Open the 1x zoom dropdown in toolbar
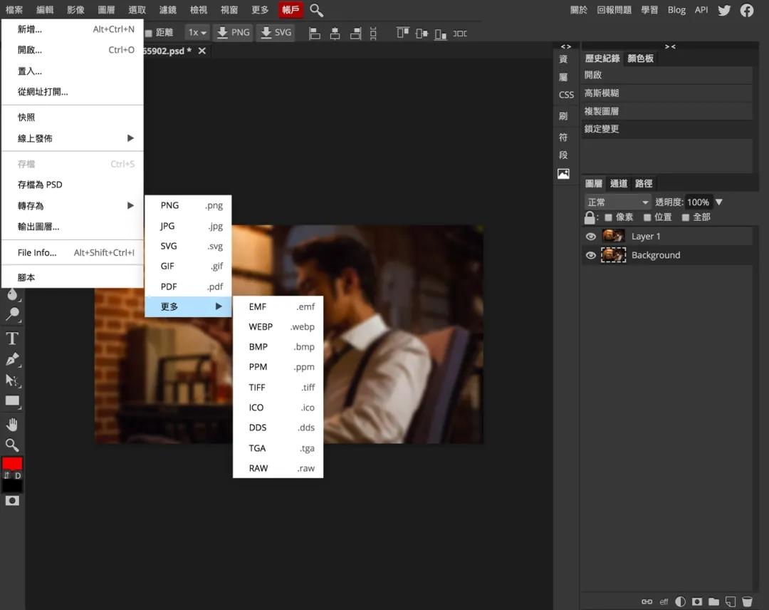The image size is (769, 610). click(197, 33)
